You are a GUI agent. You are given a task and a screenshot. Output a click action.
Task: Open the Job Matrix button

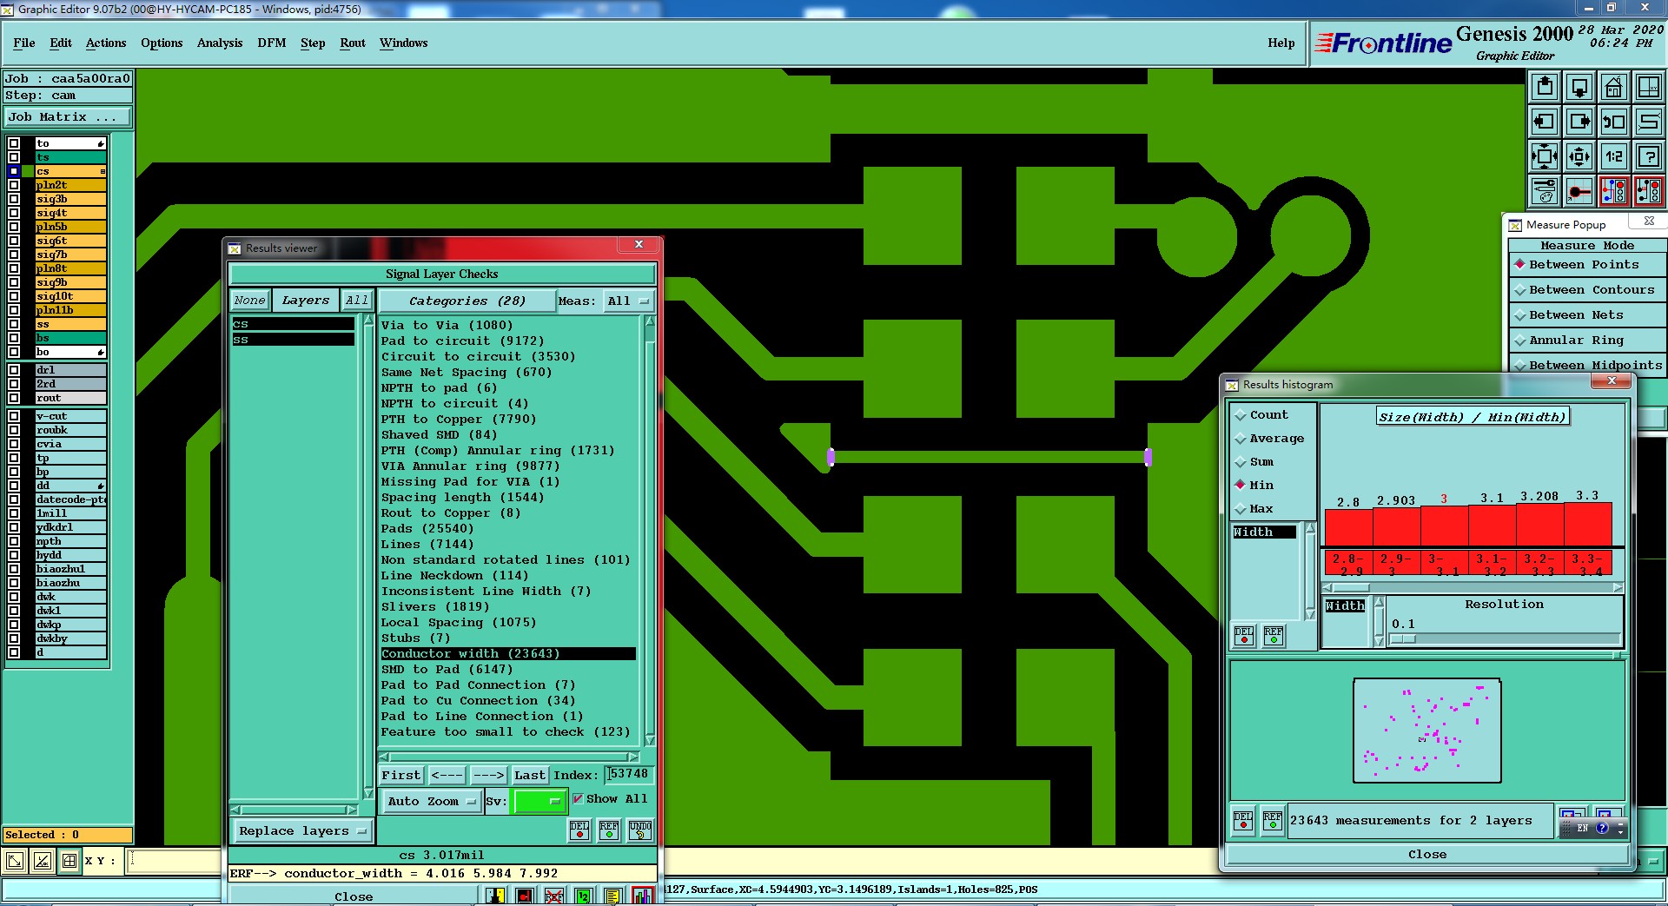[68, 117]
